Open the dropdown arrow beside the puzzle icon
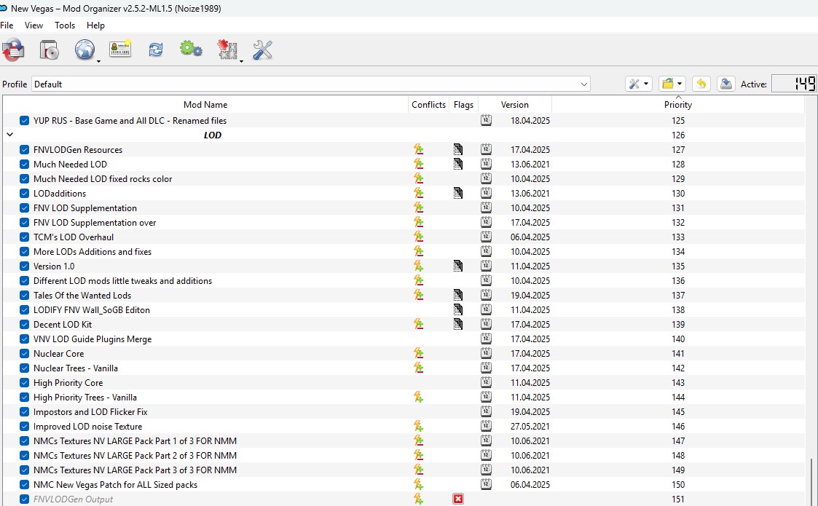This screenshot has height=506, width=818. (x=241, y=62)
